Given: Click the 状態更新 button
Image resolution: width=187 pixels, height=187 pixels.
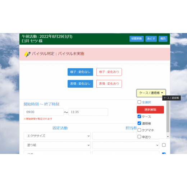Looking at the screenshot, I should pos(137,39).
